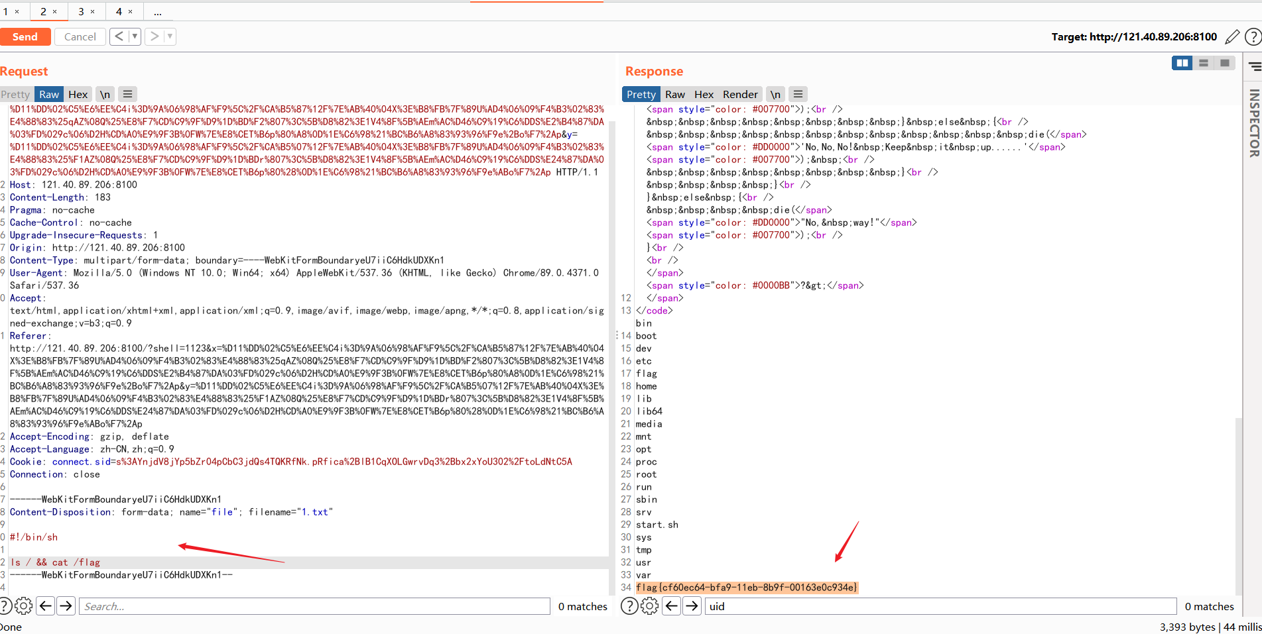Screen dimensions: 1262x634
Task: Jump to previous match in Response search
Action: click(x=671, y=606)
